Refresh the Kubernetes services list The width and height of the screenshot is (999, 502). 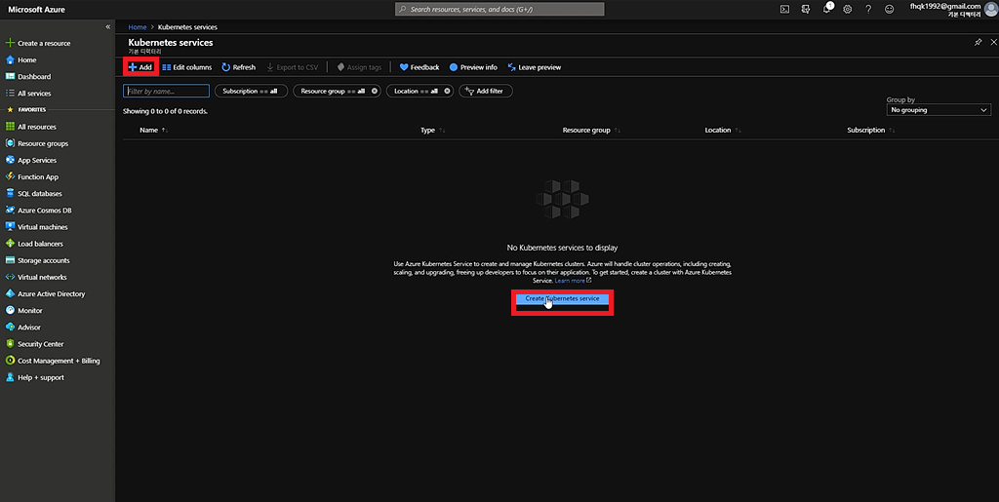(238, 67)
